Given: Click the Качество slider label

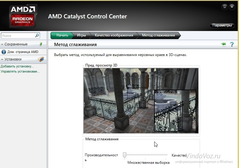Looking at the screenshot, I should point(179,155).
